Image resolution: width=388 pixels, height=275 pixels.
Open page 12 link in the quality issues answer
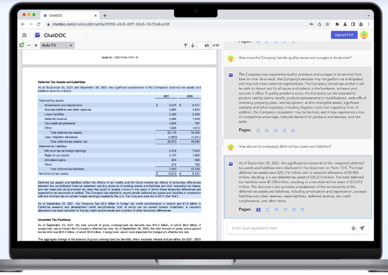pos(267,130)
